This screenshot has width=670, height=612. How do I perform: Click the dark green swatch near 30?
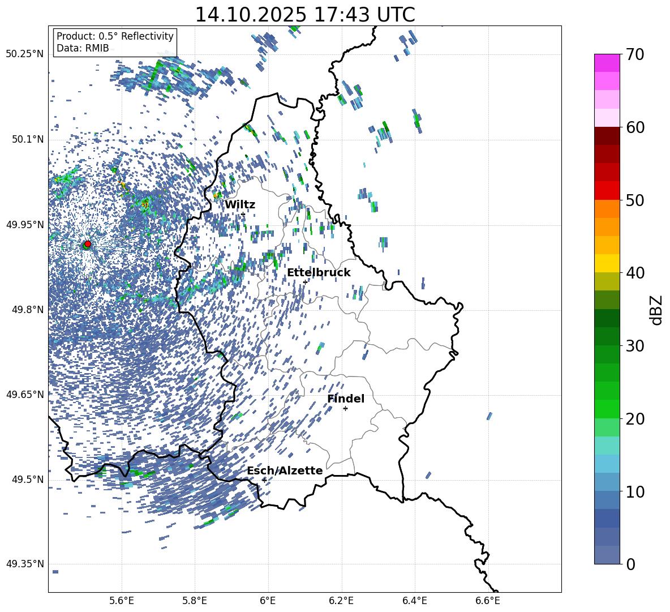coord(607,336)
